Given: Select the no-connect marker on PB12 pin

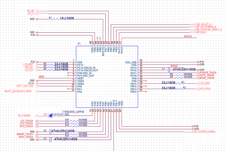Looking at the screenshot, I should point(146,92).
